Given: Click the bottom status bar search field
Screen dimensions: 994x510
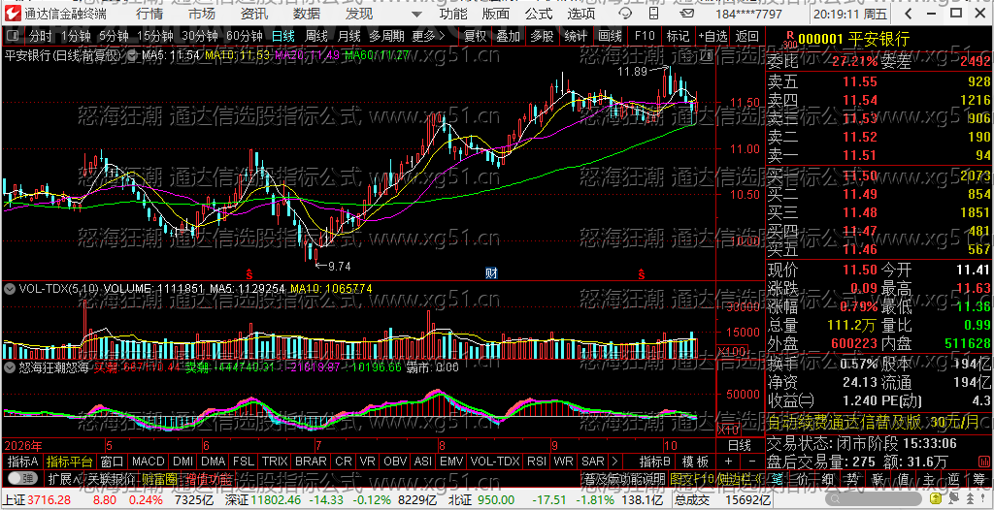Looking at the screenshot, I should point(874,498).
